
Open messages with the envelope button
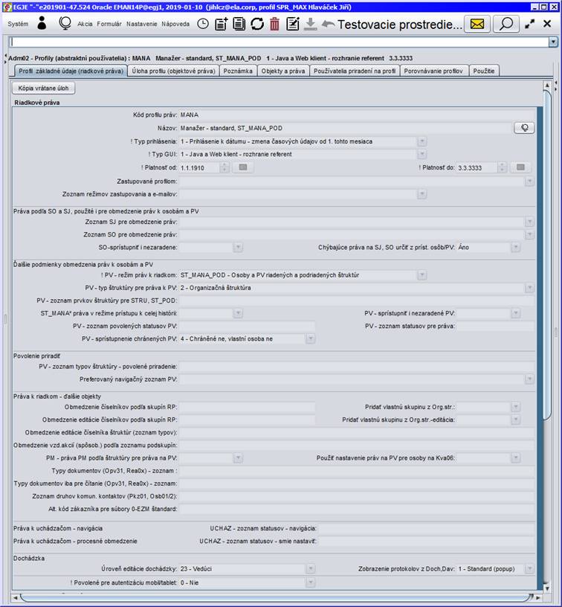click(x=477, y=24)
